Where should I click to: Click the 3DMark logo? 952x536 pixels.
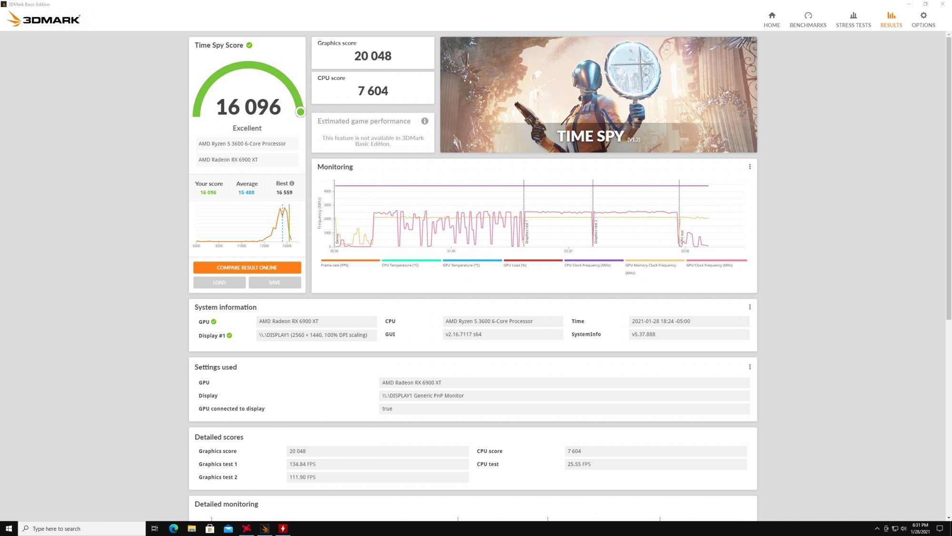[44, 19]
